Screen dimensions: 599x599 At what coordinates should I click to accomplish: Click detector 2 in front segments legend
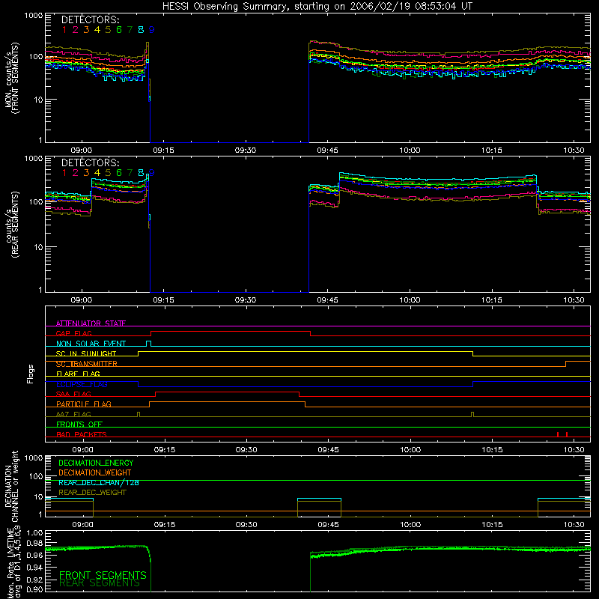pos(76,30)
